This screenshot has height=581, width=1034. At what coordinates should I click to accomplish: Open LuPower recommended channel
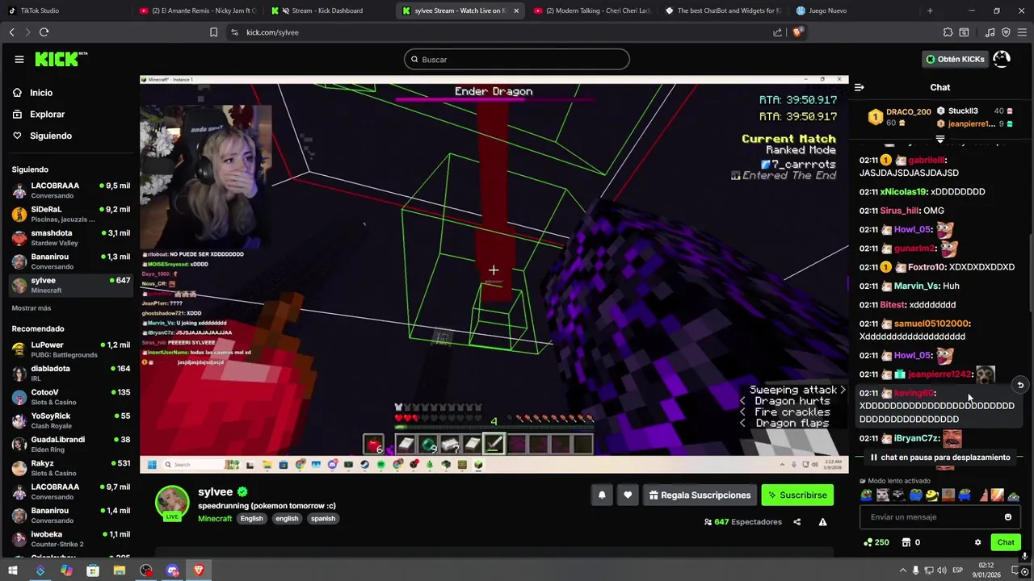(x=69, y=349)
